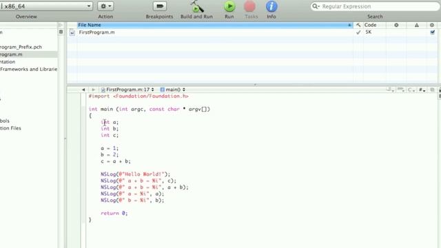Open the breakpoints popup in editor bar
441x248 pixels.
(x=401, y=90)
